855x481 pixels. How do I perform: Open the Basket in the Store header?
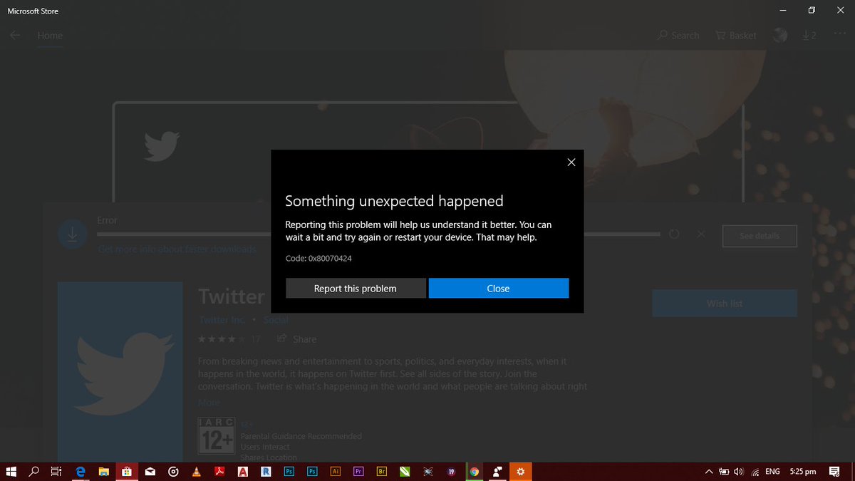click(x=736, y=36)
